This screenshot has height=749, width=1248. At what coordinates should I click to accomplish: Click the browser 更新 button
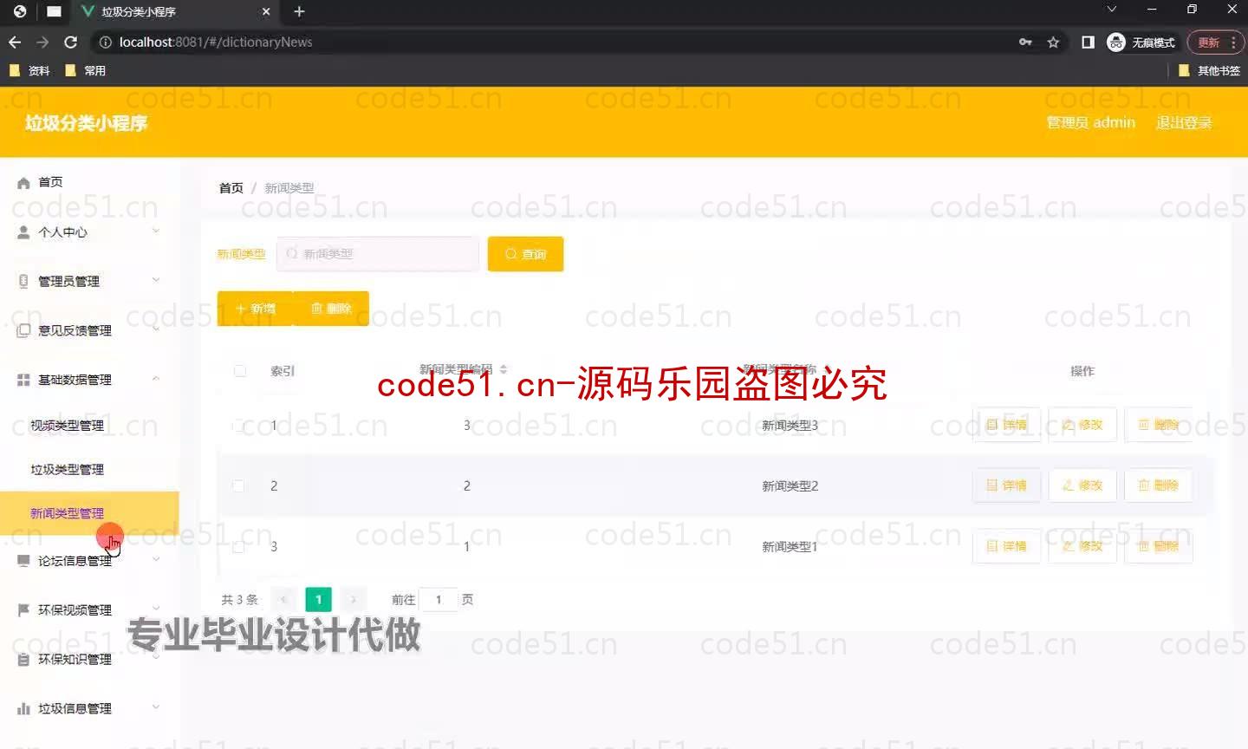1208,42
